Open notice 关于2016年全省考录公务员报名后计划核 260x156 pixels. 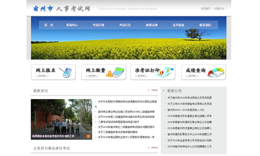point(190,140)
